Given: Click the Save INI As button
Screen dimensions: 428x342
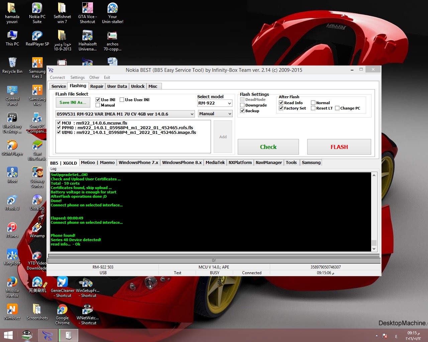Looking at the screenshot, I should pos(73,103).
